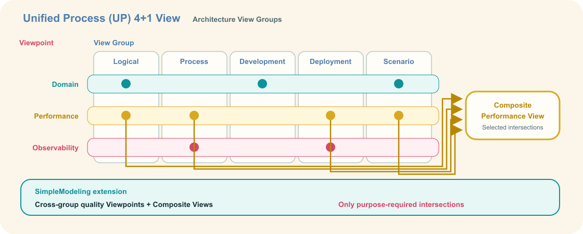The width and height of the screenshot is (583, 234).
Task: Select the yellow Performance dot under Deployment
Action: [x=331, y=115]
